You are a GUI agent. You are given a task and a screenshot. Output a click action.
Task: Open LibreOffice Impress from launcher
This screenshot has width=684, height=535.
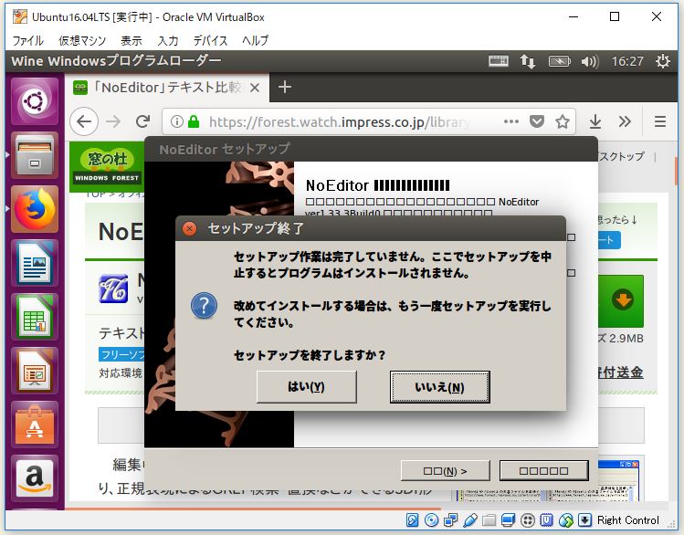click(35, 372)
